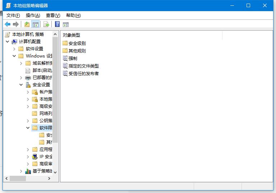Click the 指定的文件类型 policy icon
This screenshot has height=193, width=276.
pos(65,66)
